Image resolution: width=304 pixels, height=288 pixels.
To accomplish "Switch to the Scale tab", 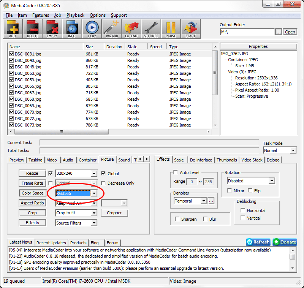I will (179, 160).
